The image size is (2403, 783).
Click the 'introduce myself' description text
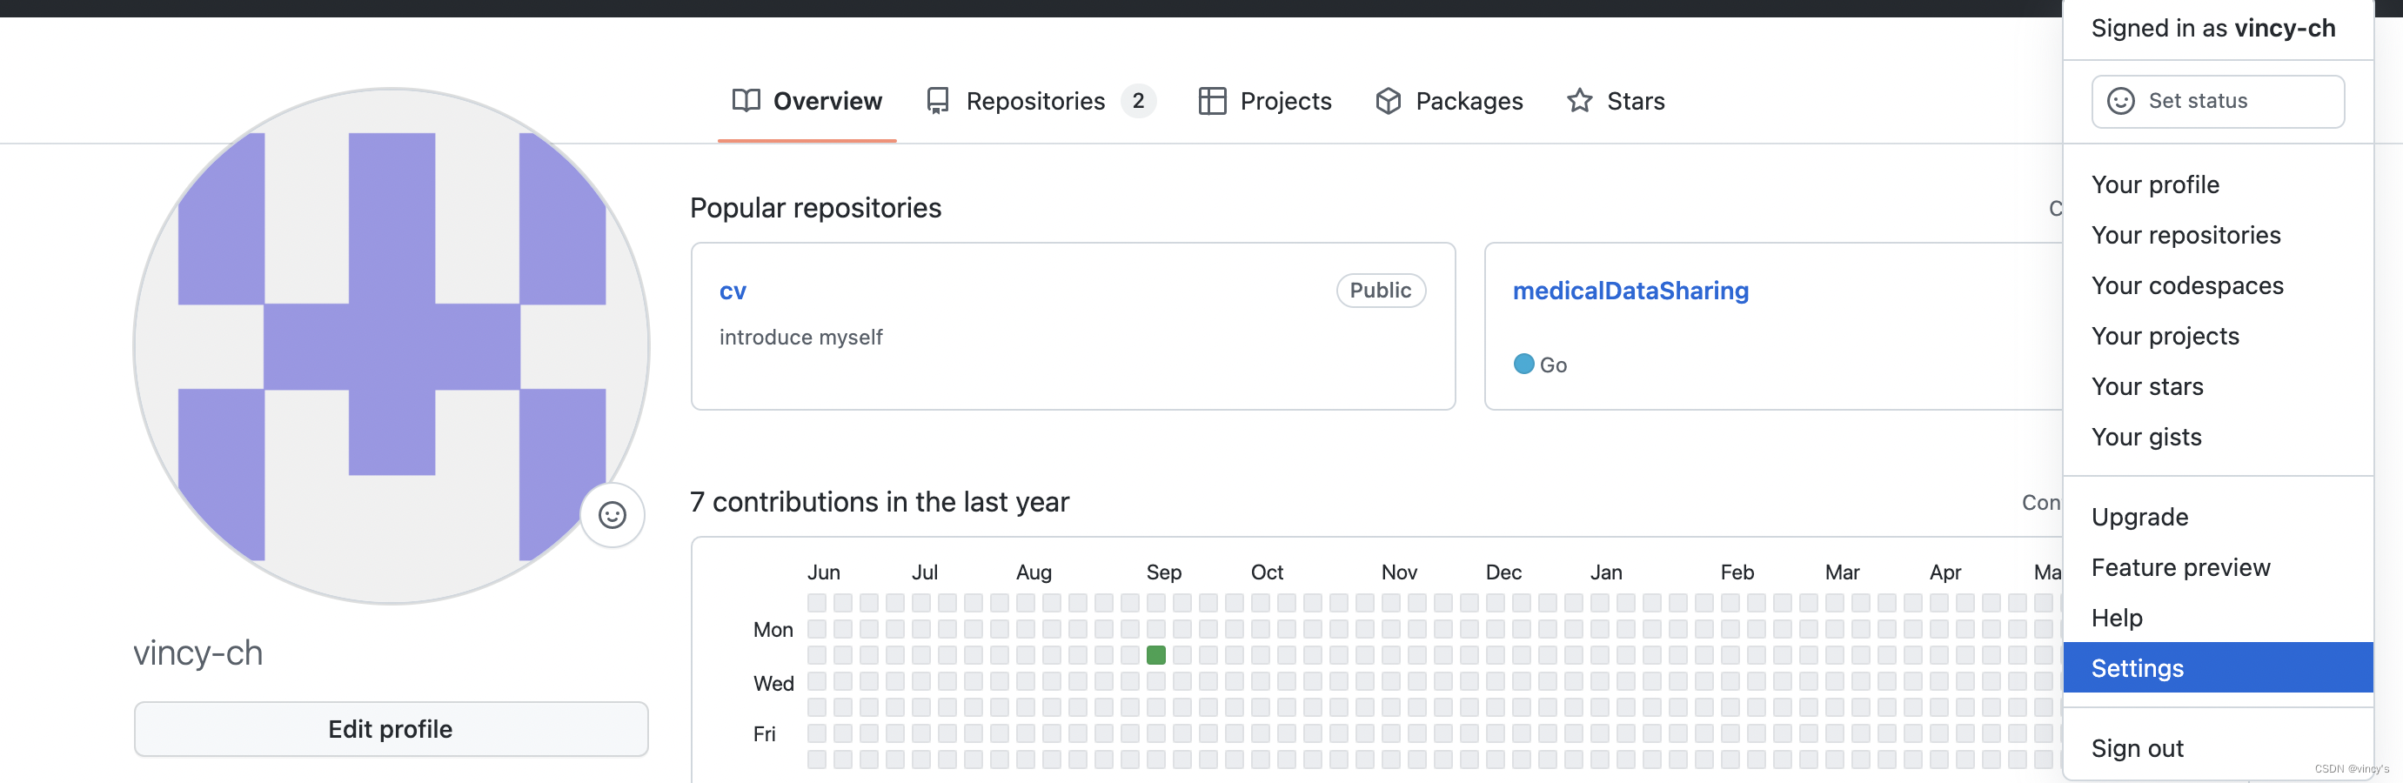[800, 337]
